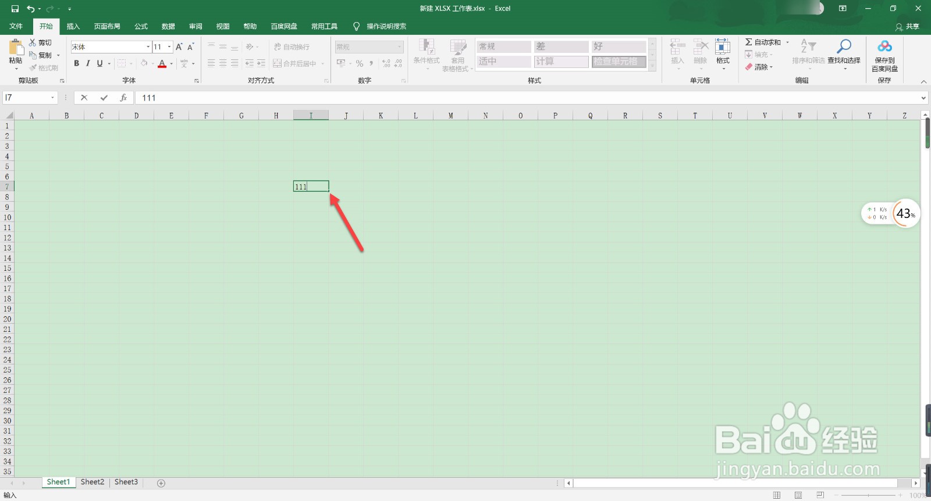
Task: Click the increase decimal places icon
Action: pos(386,63)
